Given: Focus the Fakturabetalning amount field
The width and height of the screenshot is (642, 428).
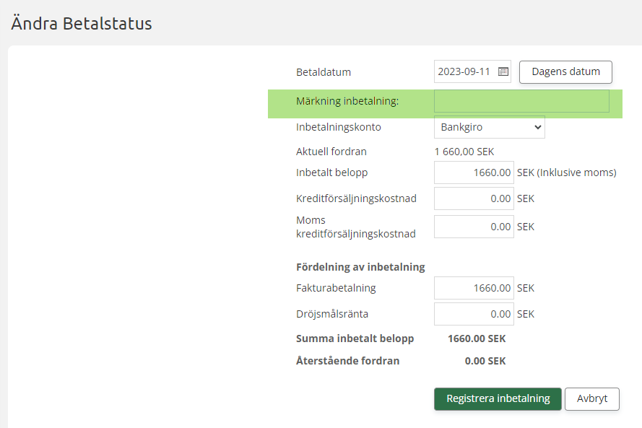Looking at the screenshot, I should 474,288.
